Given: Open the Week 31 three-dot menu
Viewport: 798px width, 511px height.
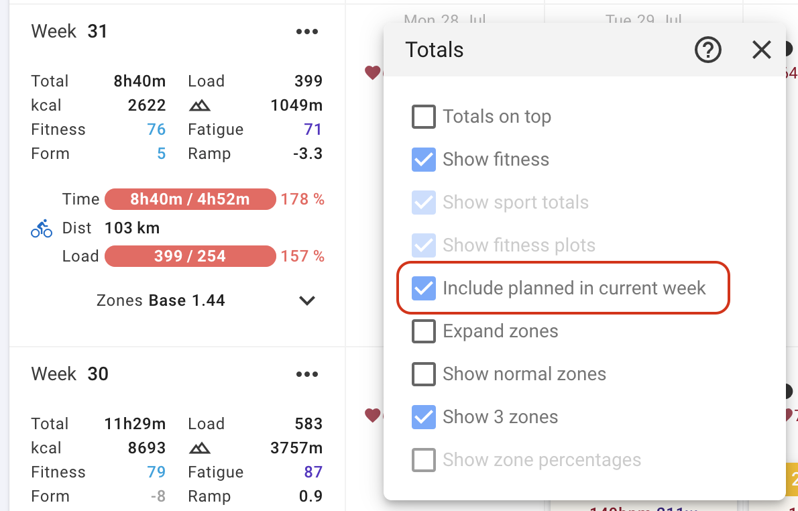Looking at the screenshot, I should [306, 32].
